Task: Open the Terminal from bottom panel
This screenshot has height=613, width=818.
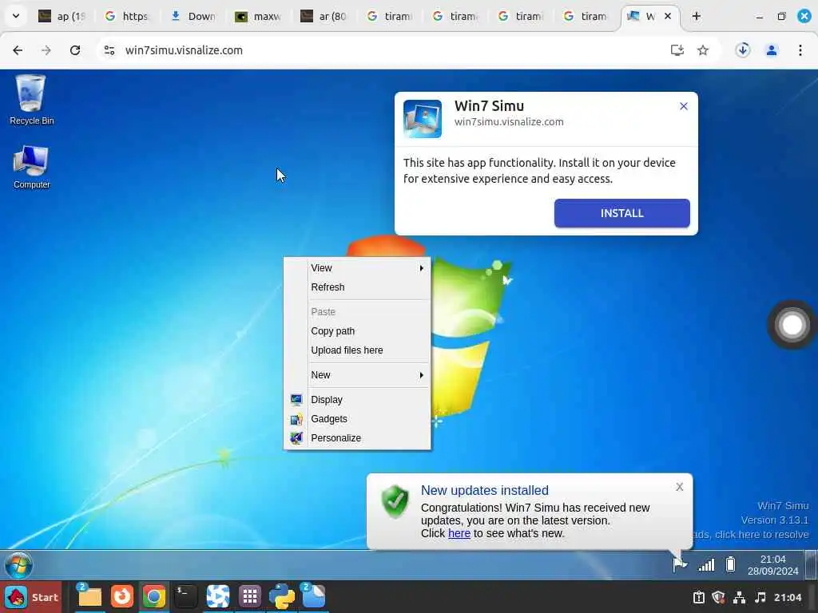Action: point(185,596)
